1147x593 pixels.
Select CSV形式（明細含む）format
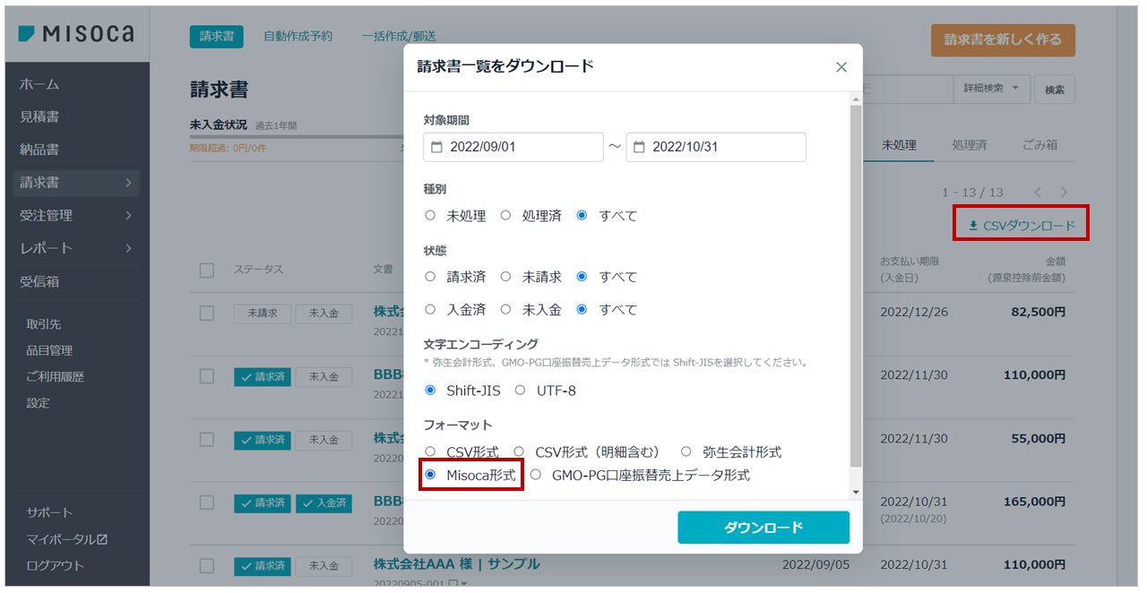[x=518, y=451]
